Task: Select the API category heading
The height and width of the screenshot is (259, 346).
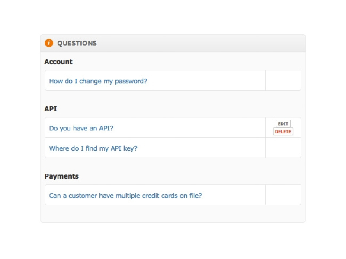Action: pyautogui.click(x=51, y=109)
